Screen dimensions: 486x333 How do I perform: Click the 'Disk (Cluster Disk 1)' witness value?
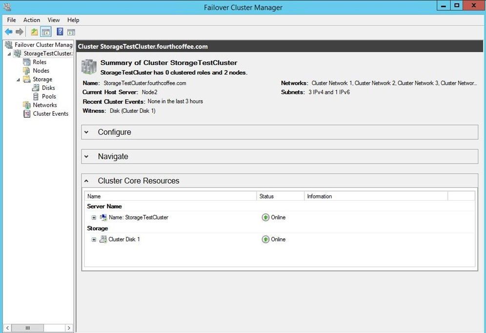[133, 111]
